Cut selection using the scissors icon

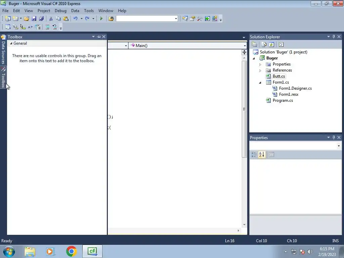point(51,19)
